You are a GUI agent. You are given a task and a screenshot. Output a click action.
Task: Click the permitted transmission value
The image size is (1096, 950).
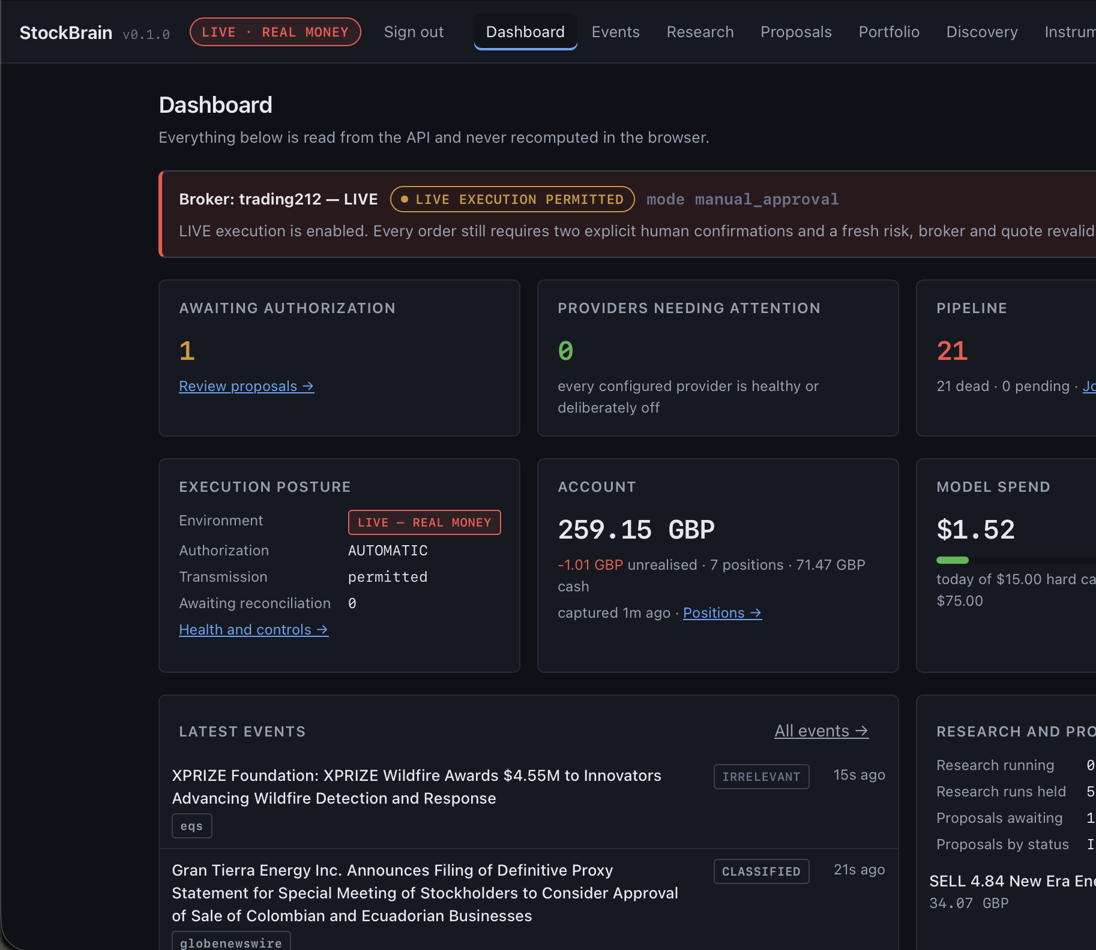(388, 577)
